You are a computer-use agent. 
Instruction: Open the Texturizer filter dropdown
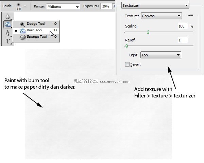(155, 5)
